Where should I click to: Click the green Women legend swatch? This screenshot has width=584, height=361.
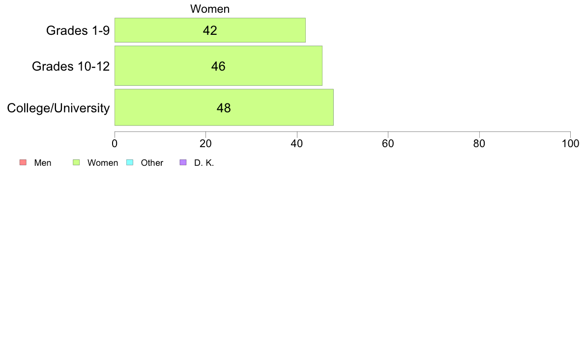point(76,162)
